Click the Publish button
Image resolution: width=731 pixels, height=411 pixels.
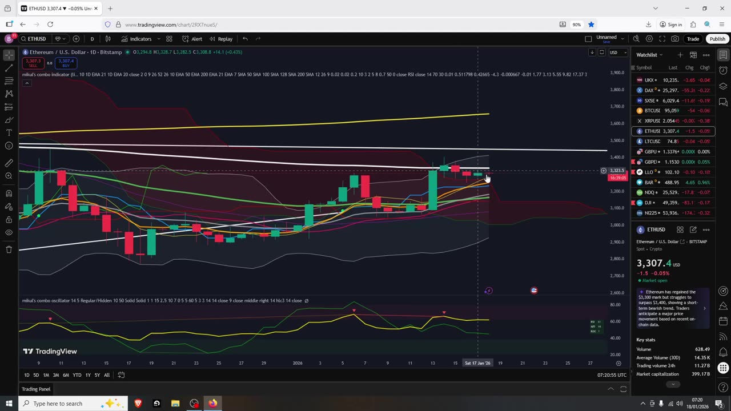[717, 39]
